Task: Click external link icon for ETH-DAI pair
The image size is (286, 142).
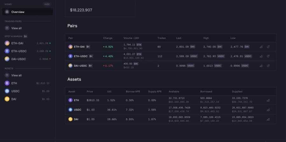Action: (x=268, y=47)
